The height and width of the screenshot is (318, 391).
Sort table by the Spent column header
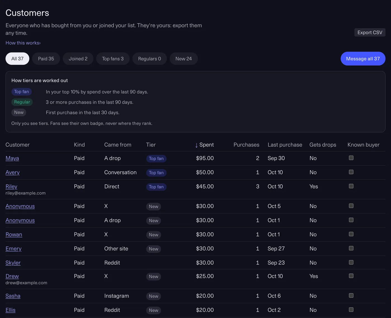(204, 145)
